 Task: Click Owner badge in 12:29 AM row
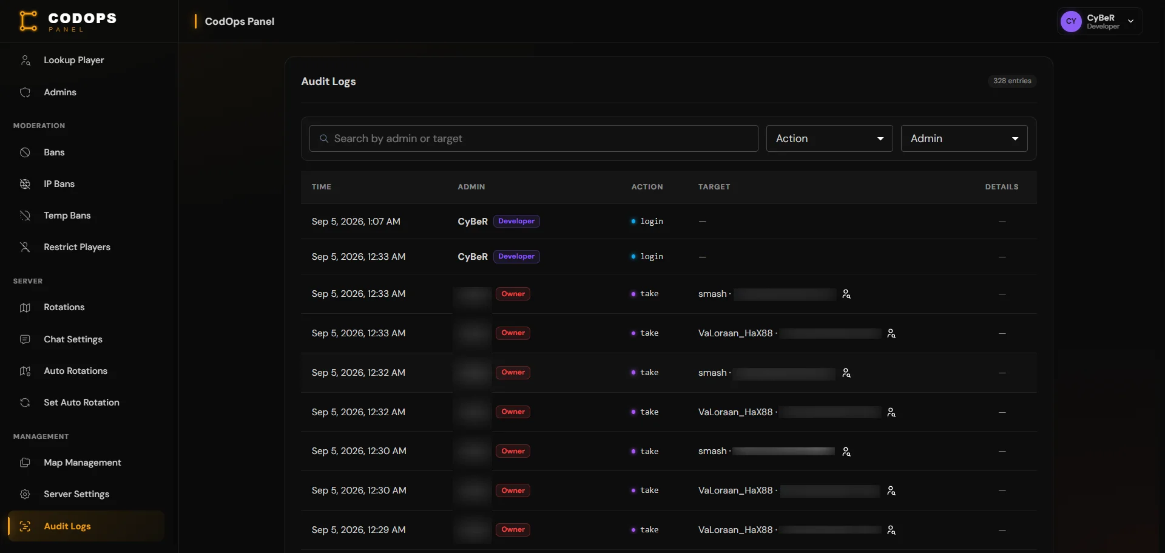coord(513,530)
